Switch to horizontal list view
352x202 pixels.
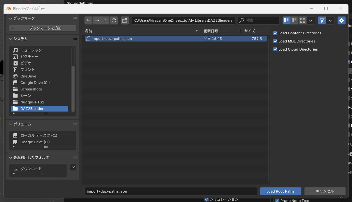294,20
